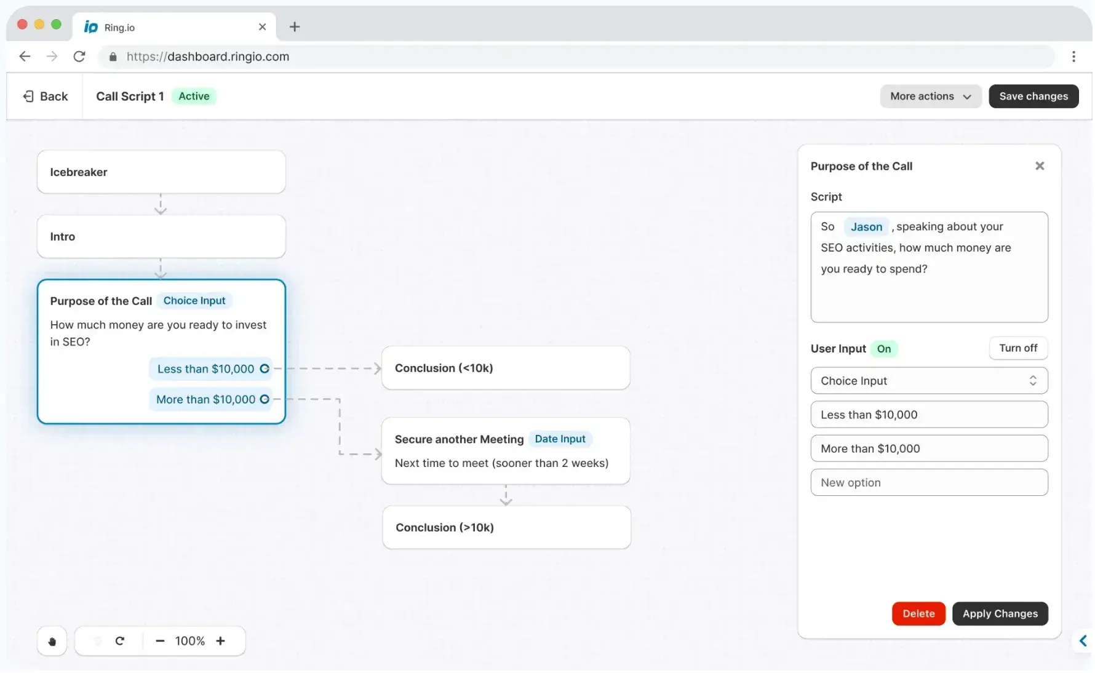Select the Secure another Meeting node
This screenshot has width=1095, height=673.
point(506,451)
